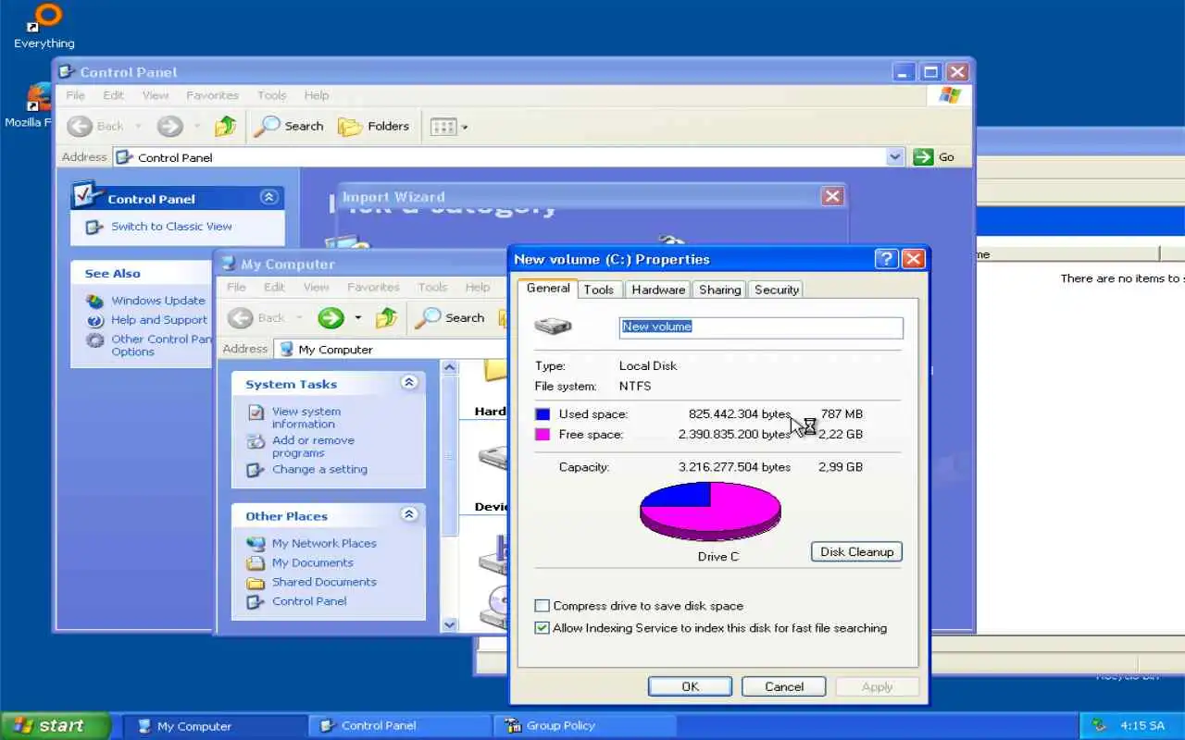Open the File menu in Control Panel
1185x740 pixels.
[75, 95]
